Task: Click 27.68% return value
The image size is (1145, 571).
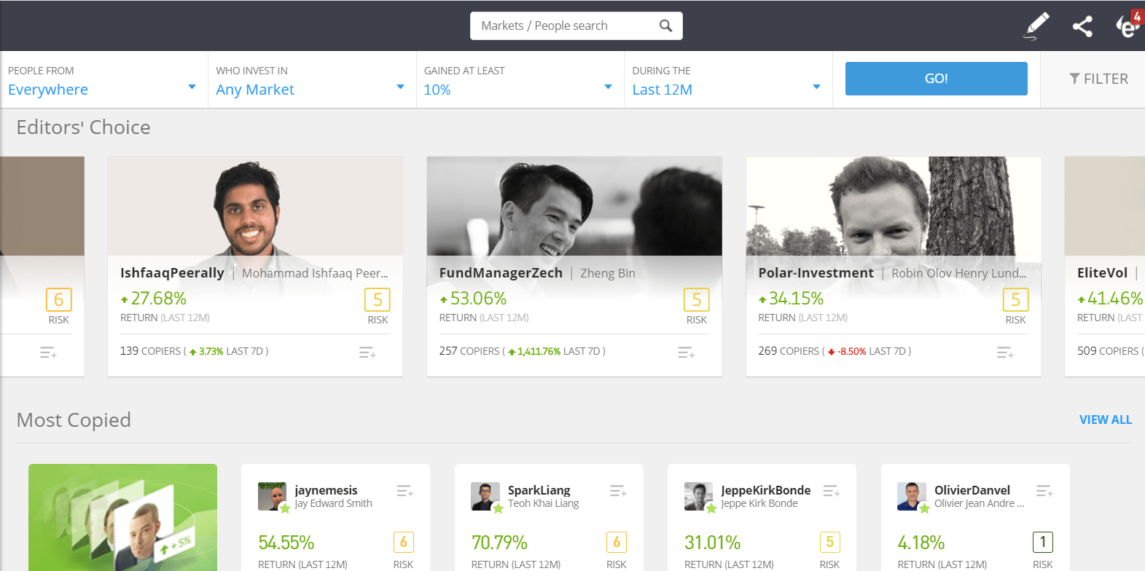Action: (x=158, y=298)
